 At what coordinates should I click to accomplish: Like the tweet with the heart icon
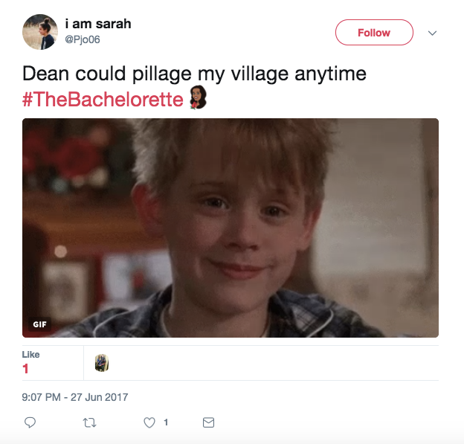pos(149,422)
